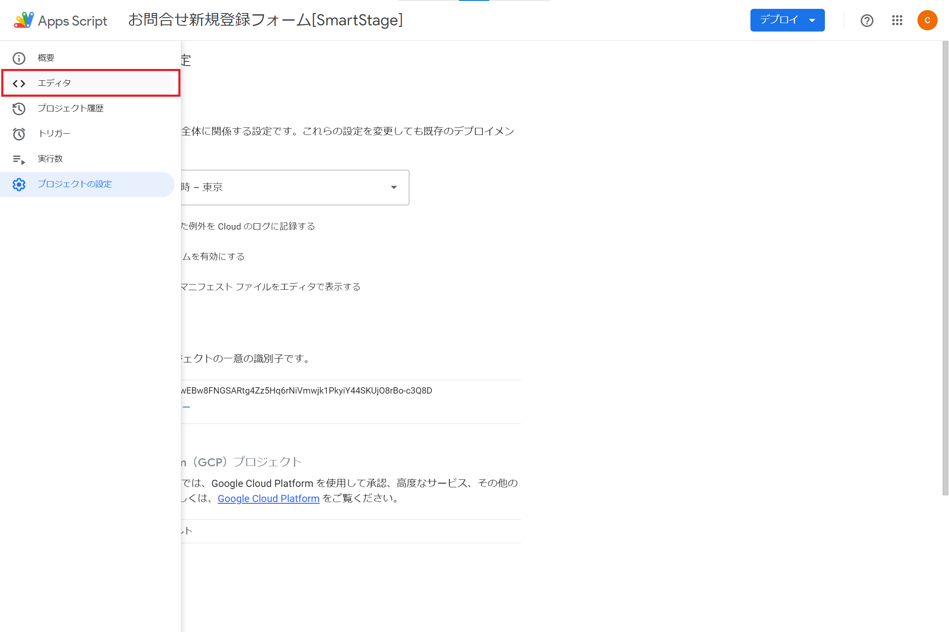Click the project title お問合せ新規登録フォーム[SmartStage]
This screenshot has width=949, height=632.
click(265, 20)
